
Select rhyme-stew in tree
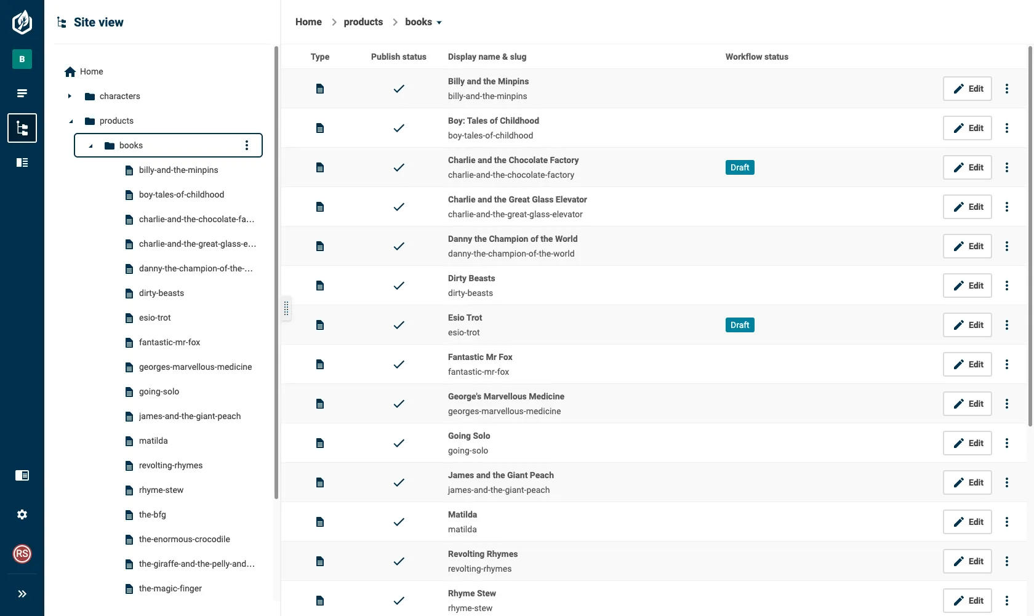point(161,490)
